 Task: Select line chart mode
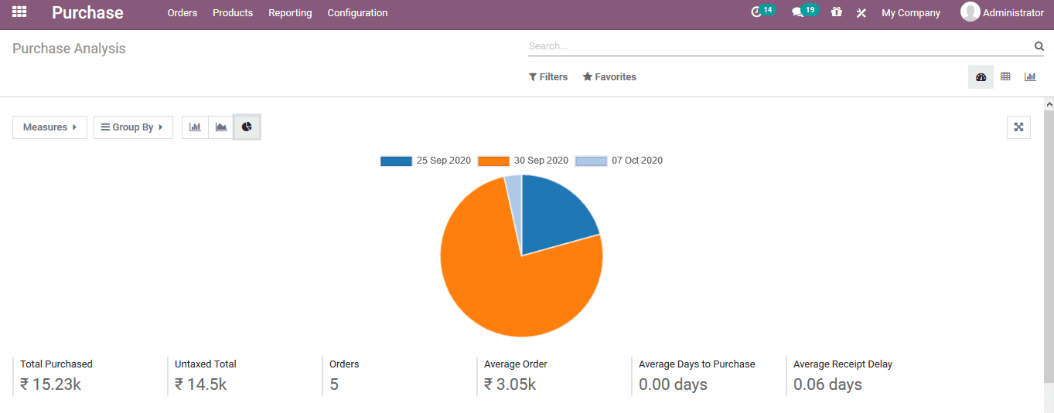click(221, 127)
